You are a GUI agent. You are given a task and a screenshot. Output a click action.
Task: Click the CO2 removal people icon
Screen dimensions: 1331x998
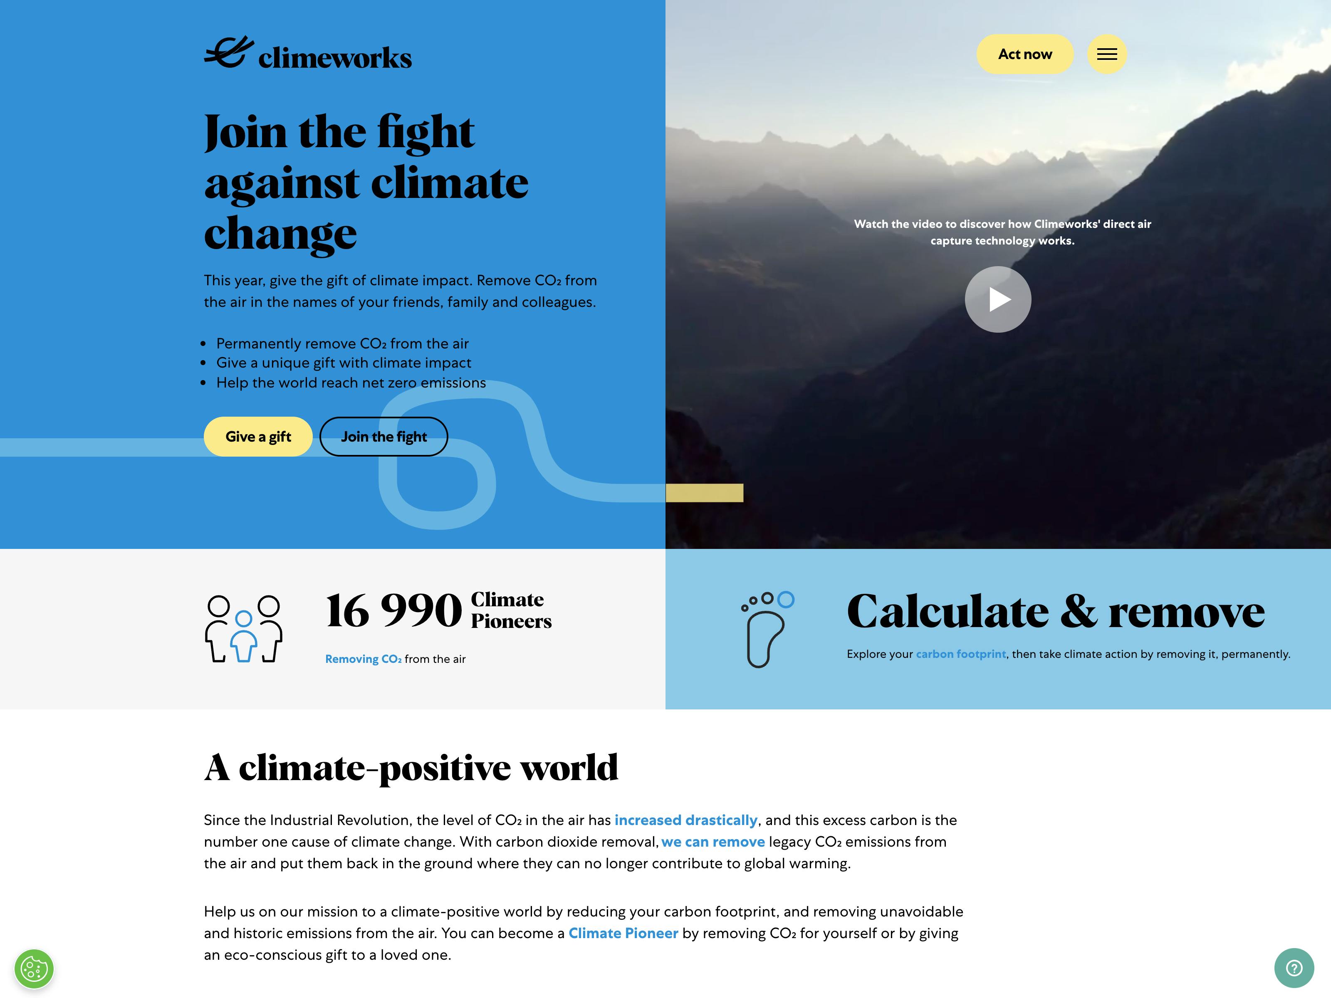point(243,626)
